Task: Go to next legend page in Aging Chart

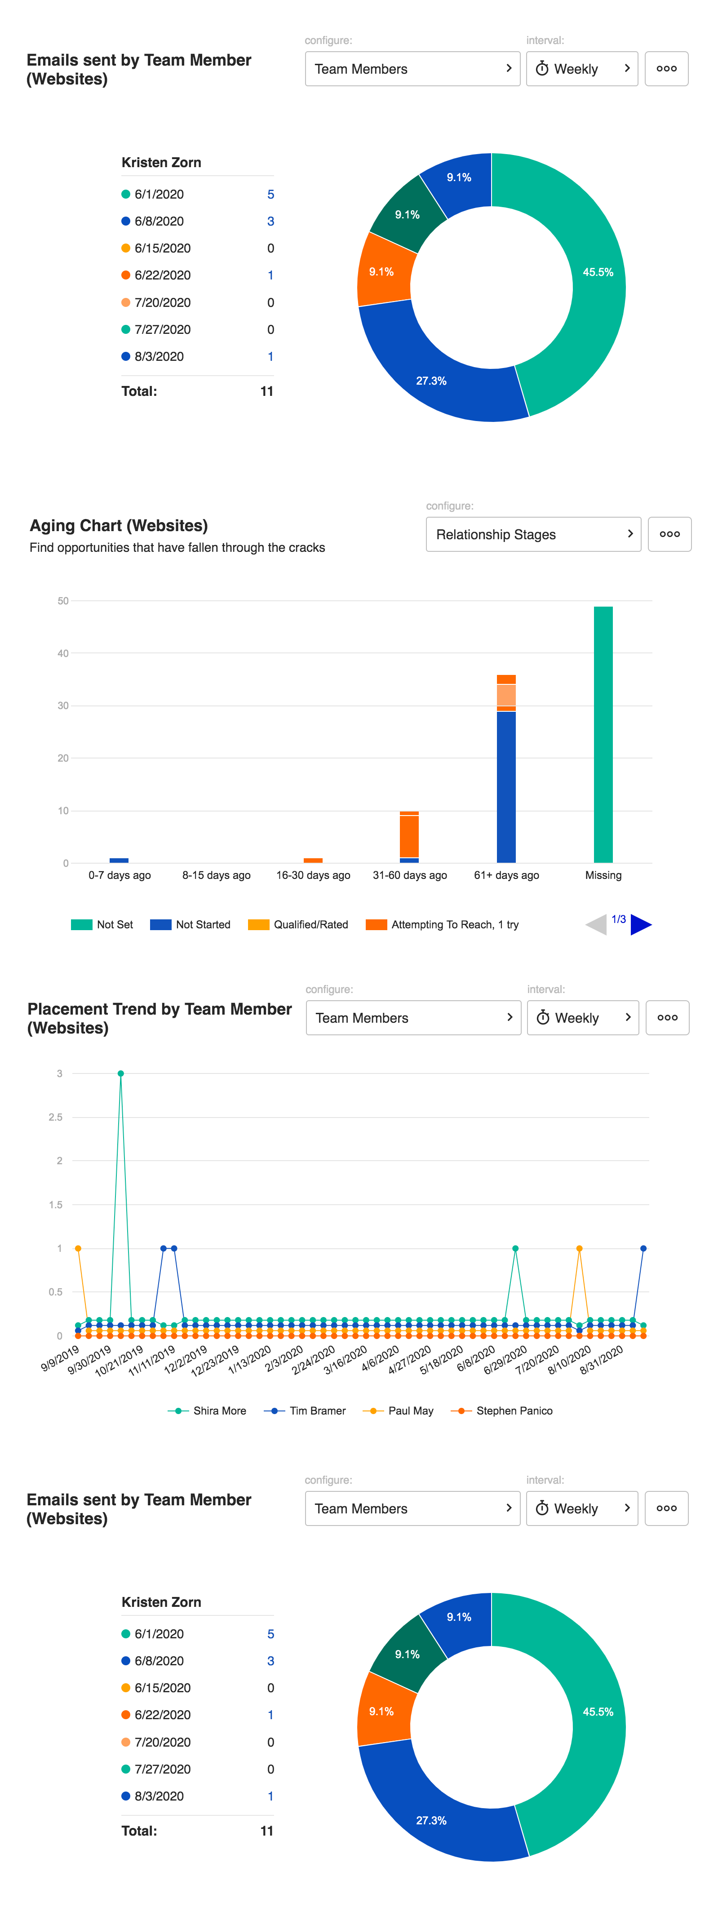Action: [641, 924]
